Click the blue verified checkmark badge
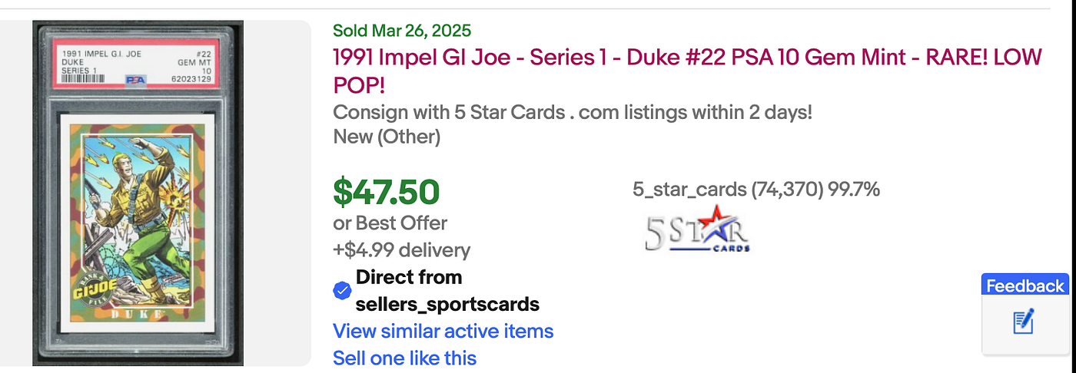Viewport: 1076px width, 373px height. click(x=342, y=291)
